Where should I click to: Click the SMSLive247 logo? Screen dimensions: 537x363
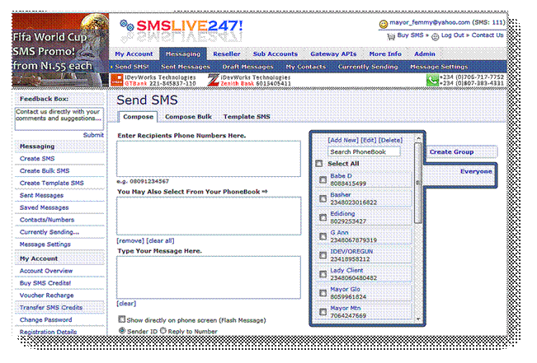point(180,26)
